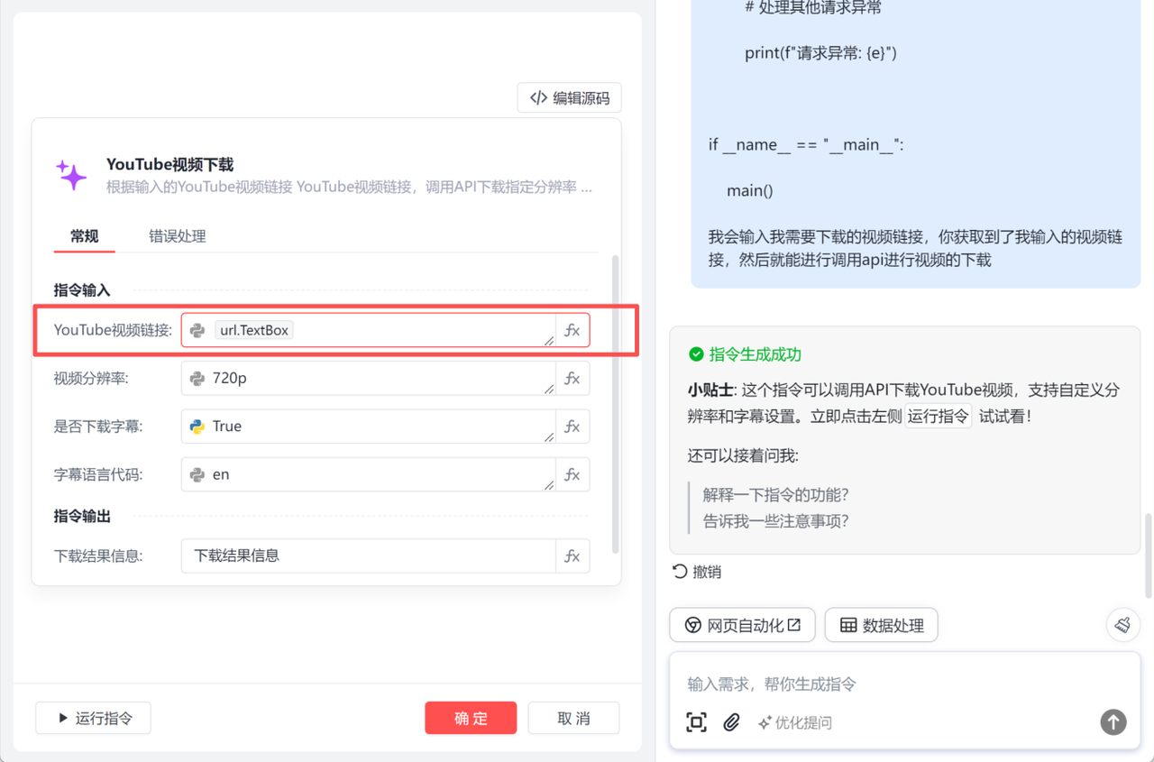
Task: Cancel with the 取消 button
Action: click(x=573, y=718)
